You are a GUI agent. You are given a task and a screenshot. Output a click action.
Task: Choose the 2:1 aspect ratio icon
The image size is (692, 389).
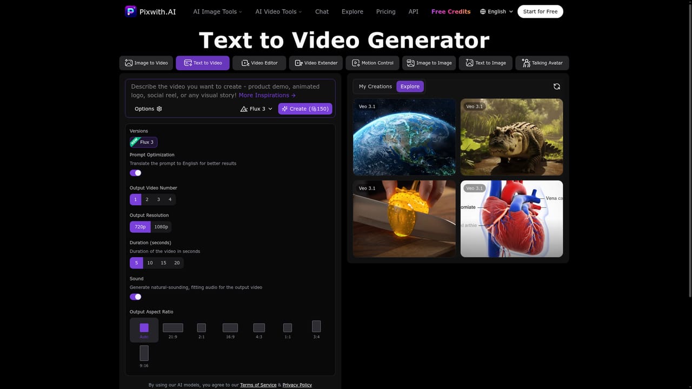(x=201, y=327)
